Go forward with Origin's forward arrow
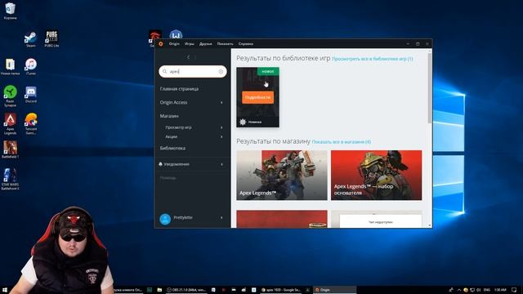The image size is (523, 294). [195, 57]
